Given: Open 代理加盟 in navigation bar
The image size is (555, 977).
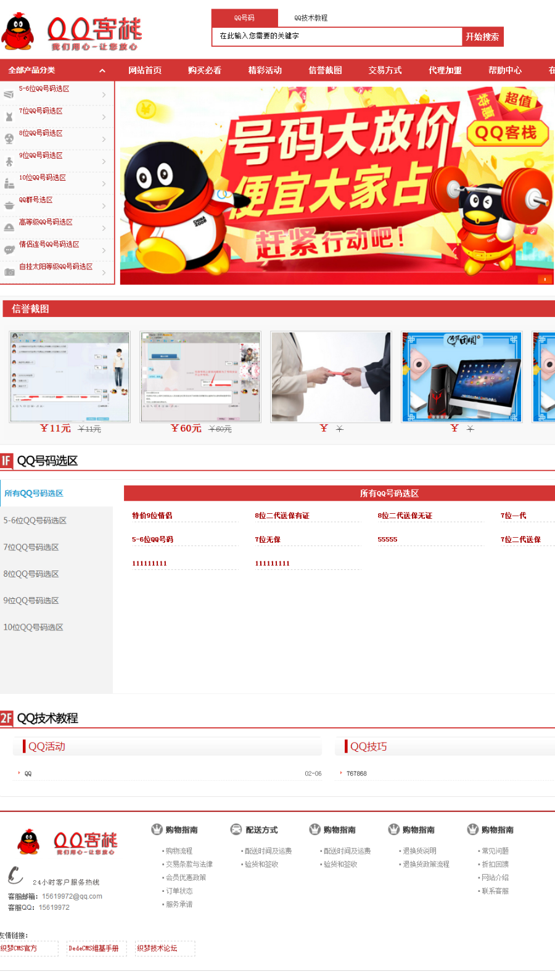Looking at the screenshot, I should pyautogui.click(x=445, y=70).
